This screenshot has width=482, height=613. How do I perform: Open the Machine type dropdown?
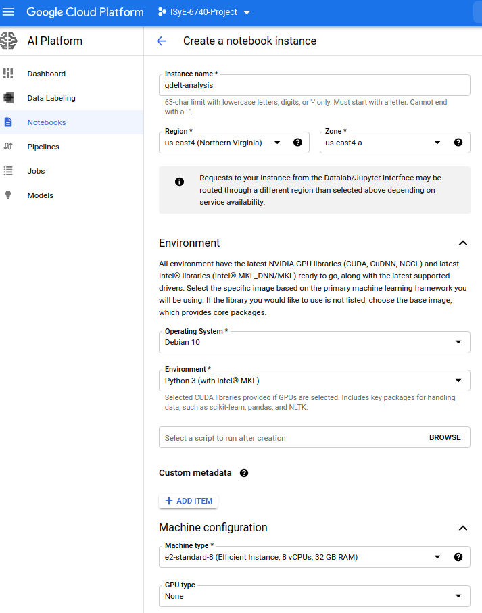pyautogui.click(x=314, y=557)
